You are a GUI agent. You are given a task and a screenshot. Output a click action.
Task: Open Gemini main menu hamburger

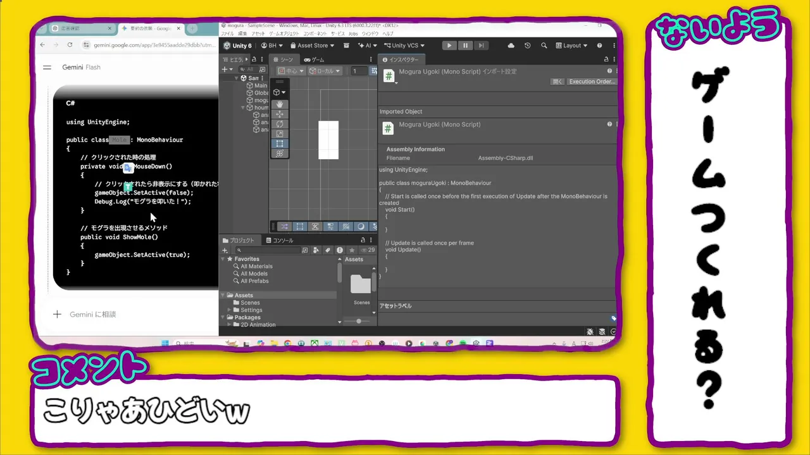pos(47,67)
